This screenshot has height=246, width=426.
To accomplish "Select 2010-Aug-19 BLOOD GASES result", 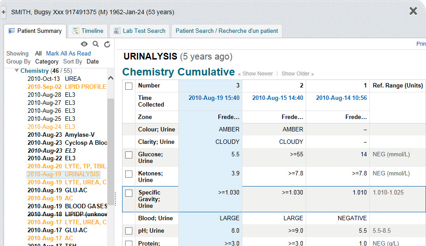I will click(x=67, y=206).
